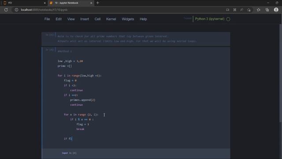The height and width of the screenshot is (159, 282).
Task: Minimize the browser window
Action: coord(268,3)
